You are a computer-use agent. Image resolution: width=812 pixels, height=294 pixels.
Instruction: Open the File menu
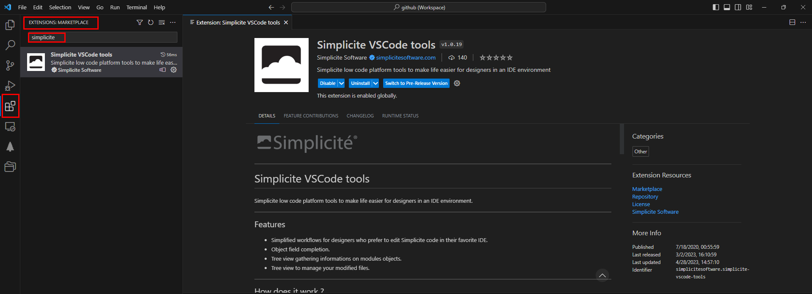click(22, 7)
